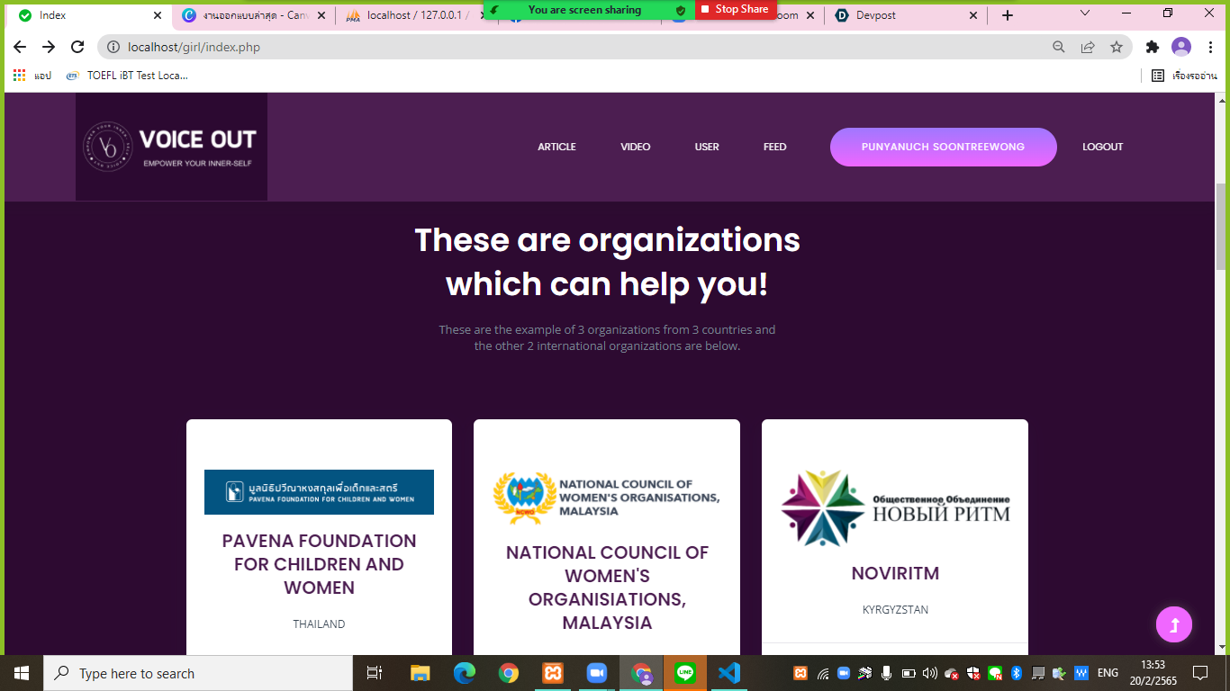The height and width of the screenshot is (691, 1230).
Task: Expand tab search dropdown arrow
Action: click(1085, 13)
